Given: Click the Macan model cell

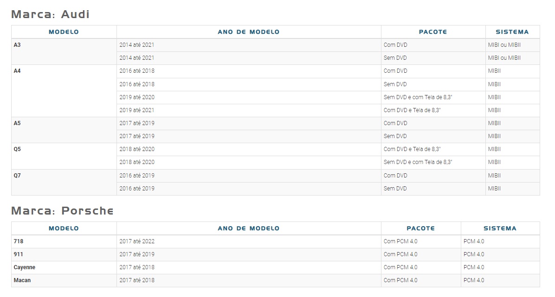Looking at the screenshot, I should point(64,280).
